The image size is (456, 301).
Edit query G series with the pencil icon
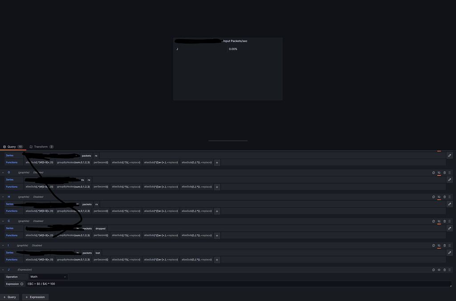tap(449, 180)
